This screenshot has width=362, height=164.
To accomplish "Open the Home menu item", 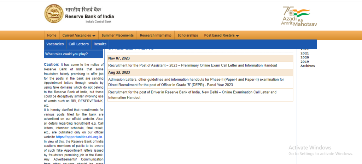I will coord(52,36).
